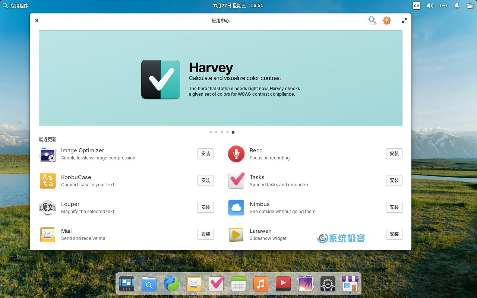Image resolution: width=477 pixels, height=298 pixels.
Task: Click the Reco title text
Action: pyautogui.click(x=256, y=150)
